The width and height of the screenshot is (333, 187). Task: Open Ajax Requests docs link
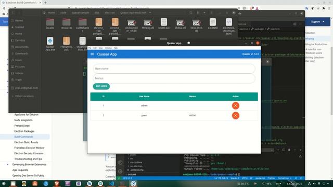20,170
